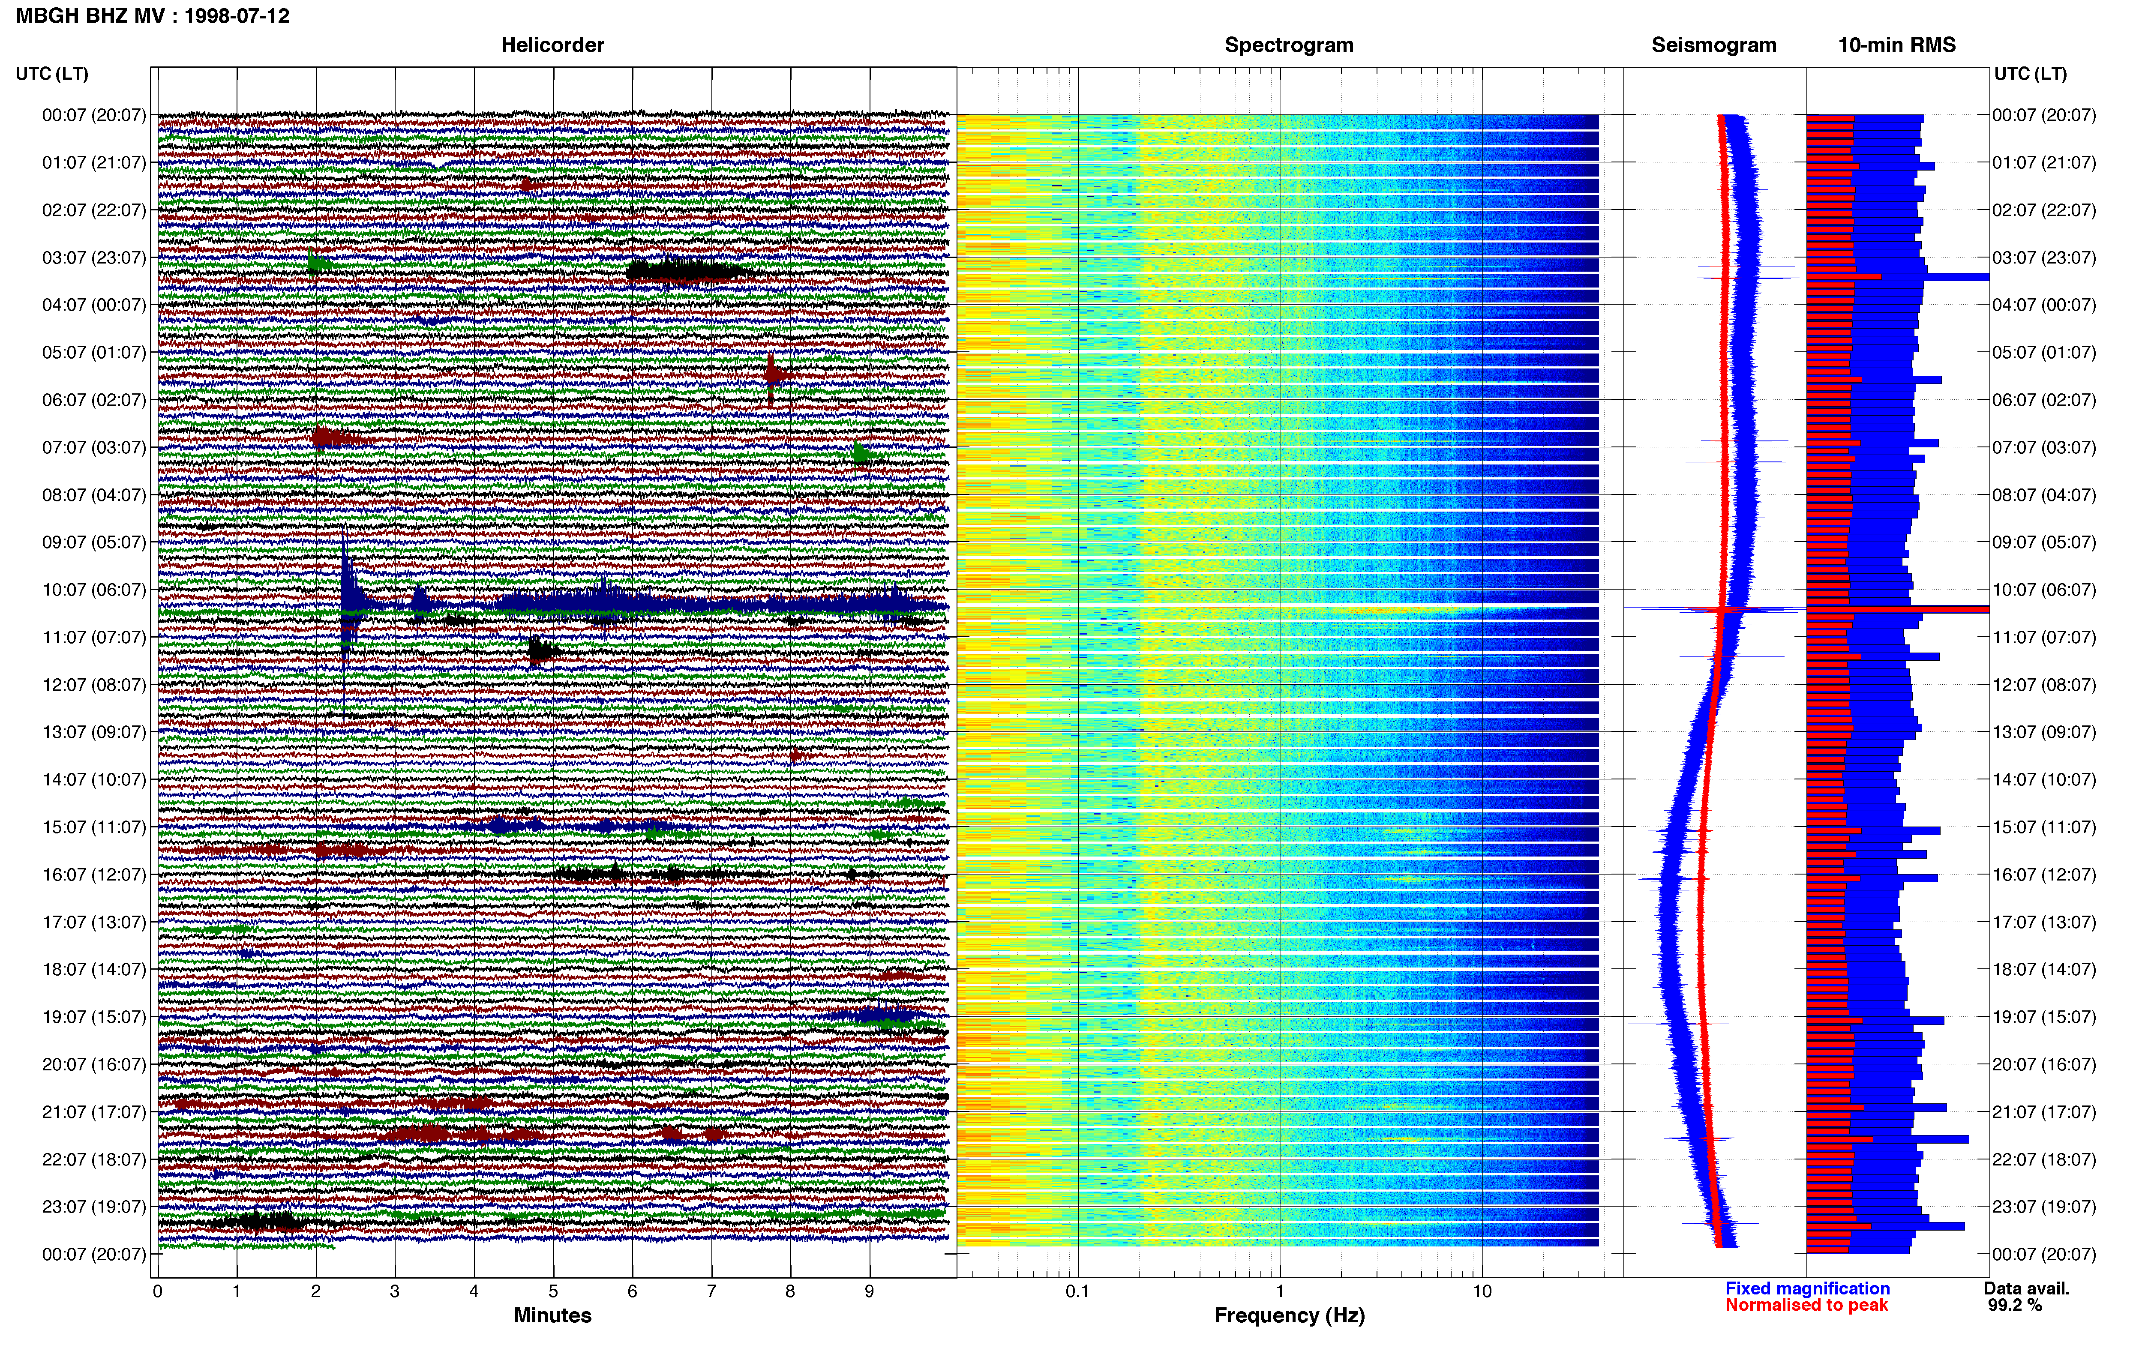Viewport: 2151px width, 1345px height.
Task: Click left-axis time label 10:07 (06:07)
Action: (94, 590)
